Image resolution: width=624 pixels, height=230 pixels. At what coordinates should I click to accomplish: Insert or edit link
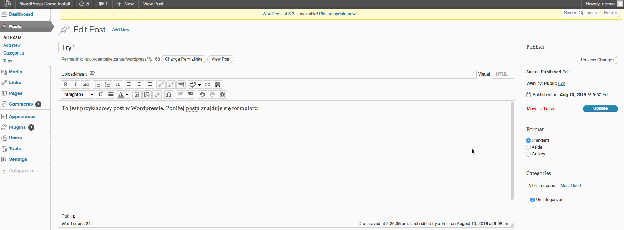click(x=161, y=85)
